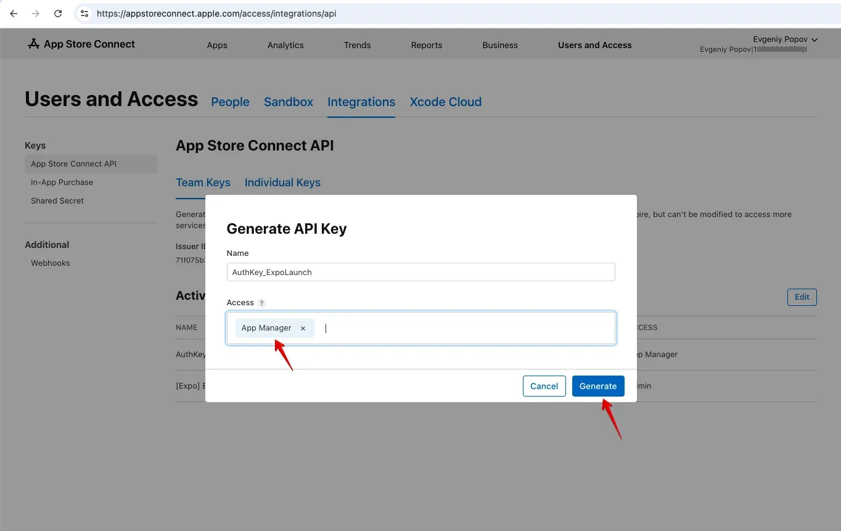Select the Integrations tab
The width and height of the screenshot is (841, 531).
tap(361, 102)
